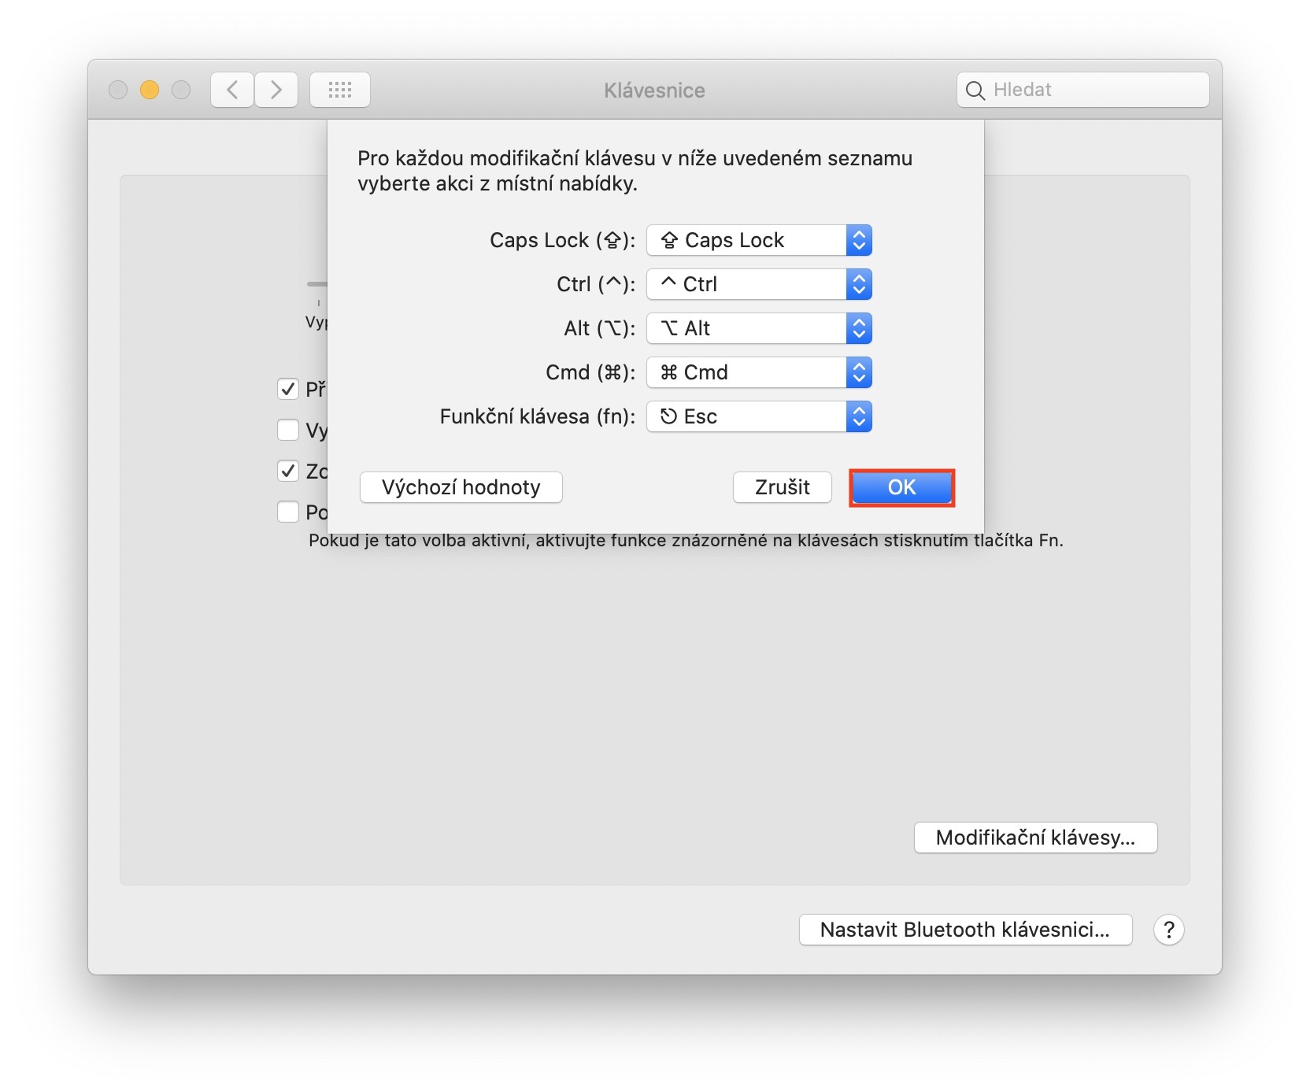
Task: Open the Ctrl key action dropdown
Action: [759, 284]
